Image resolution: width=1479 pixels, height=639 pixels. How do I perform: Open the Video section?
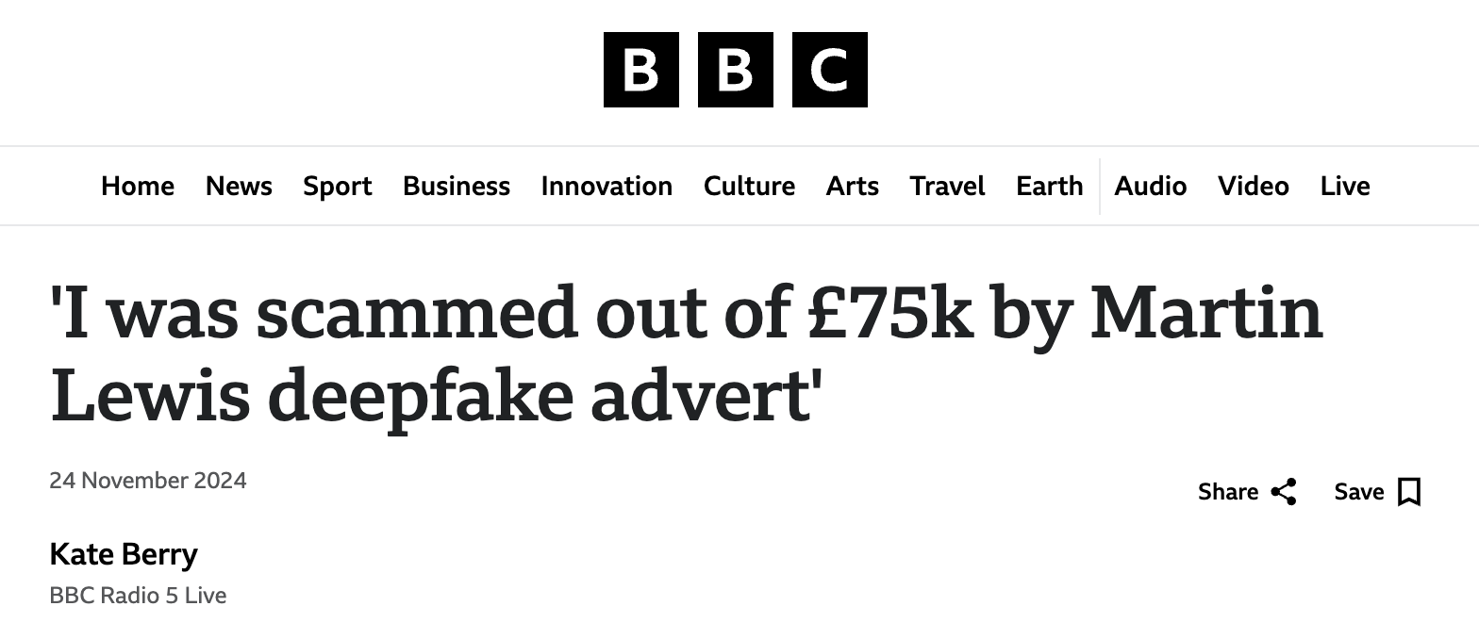pyautogui.click(x=1253, y=187)
